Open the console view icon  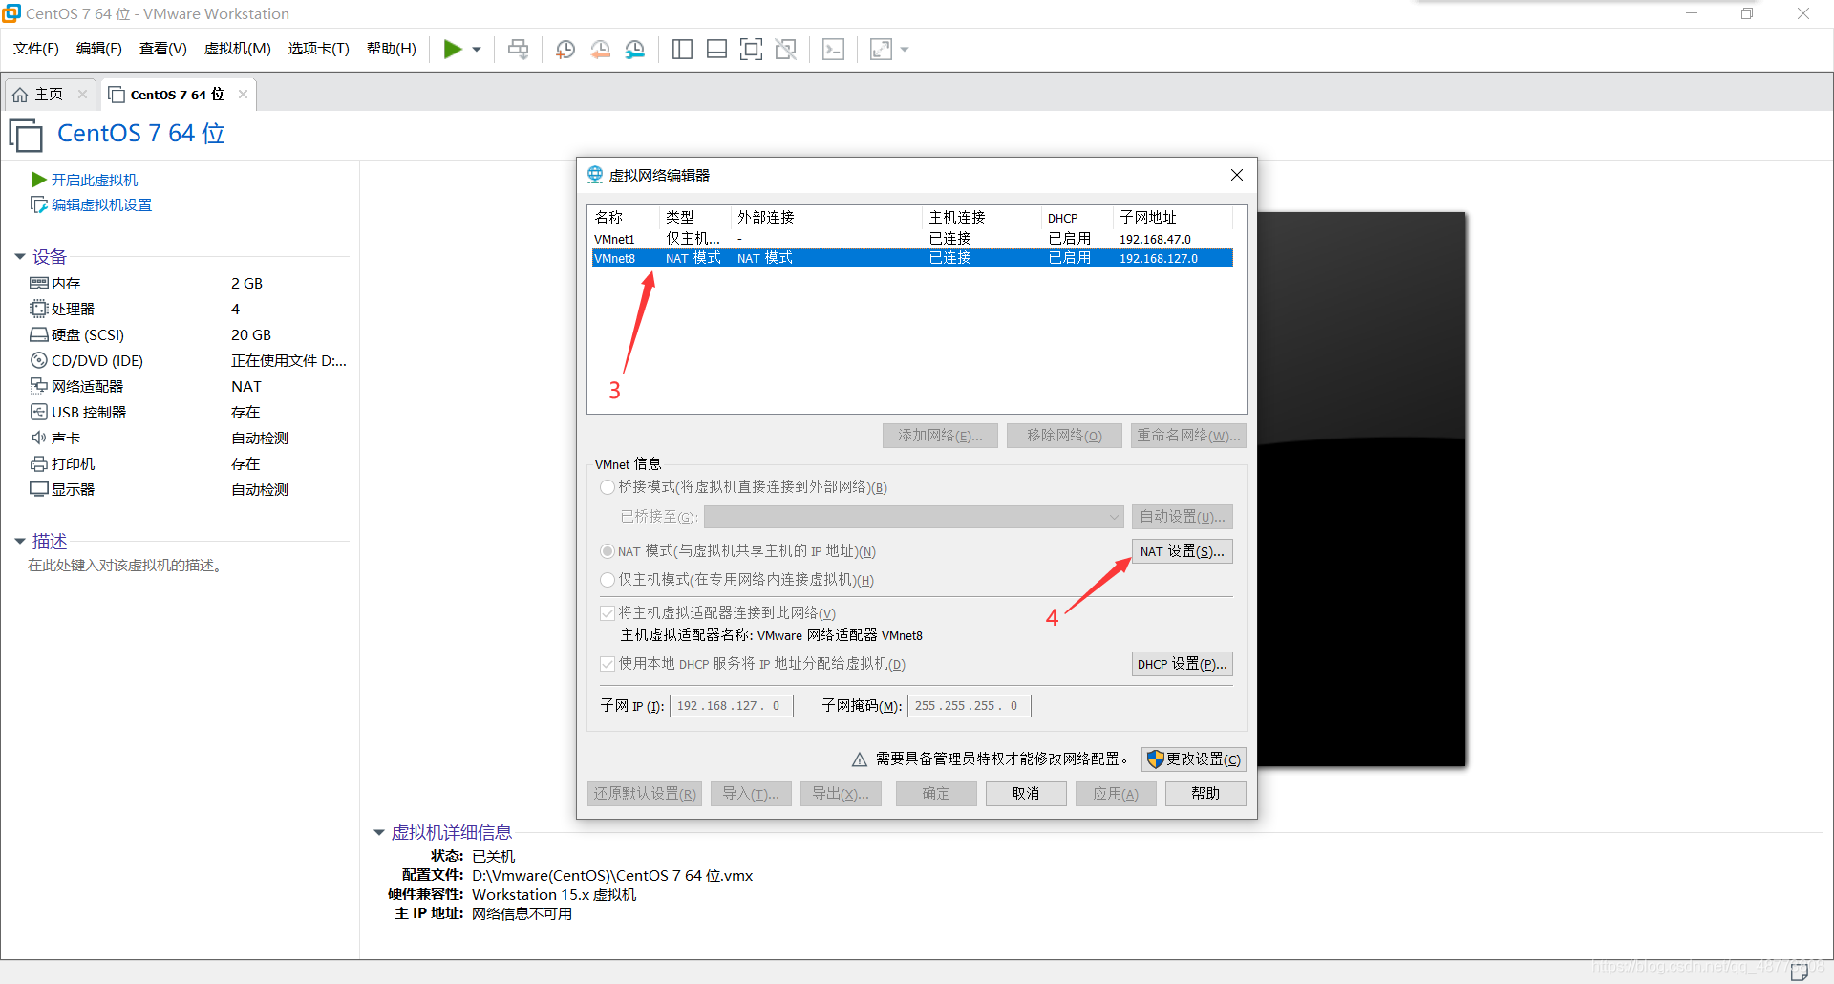click(833, 49)
